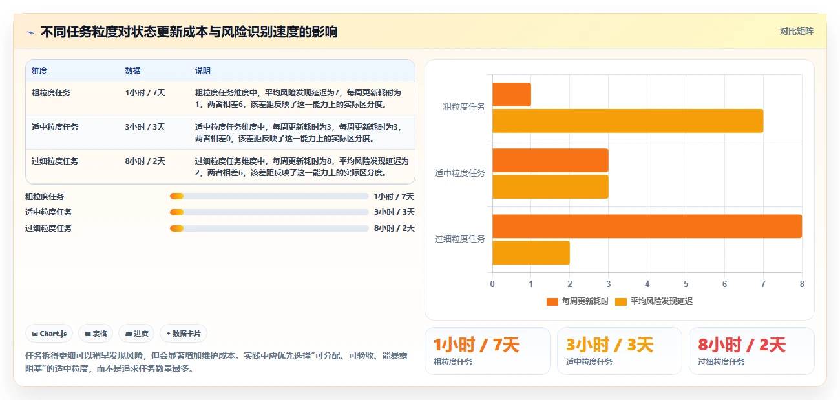
Task: Click 适中粒度任务 平均风险发现延迟 bar
Action: click(551, 186)
